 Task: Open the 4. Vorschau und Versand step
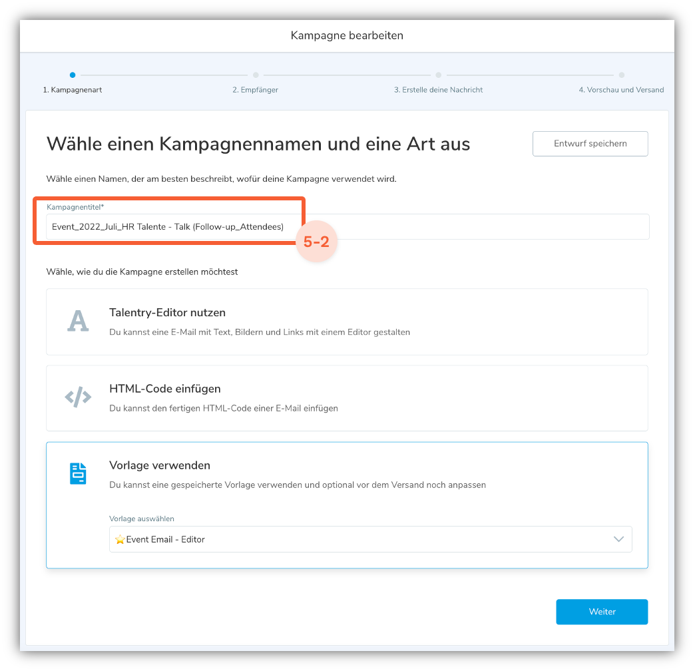(621, 89)
